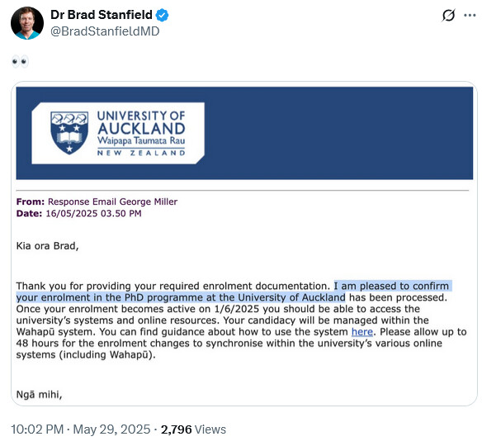Click the Grok explain post icon
Screen dimensions: 482x446
click(448, 15)
